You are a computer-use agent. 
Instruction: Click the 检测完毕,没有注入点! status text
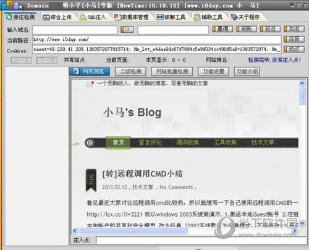click(274, 60)
